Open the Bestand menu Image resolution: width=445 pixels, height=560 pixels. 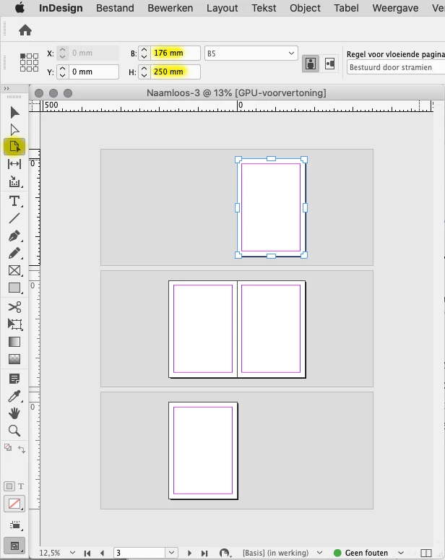pyautogui.click(x=115, y=8)
